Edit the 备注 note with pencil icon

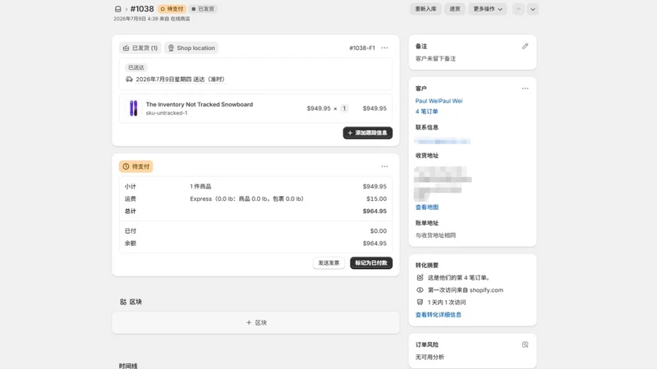(525, 47)
